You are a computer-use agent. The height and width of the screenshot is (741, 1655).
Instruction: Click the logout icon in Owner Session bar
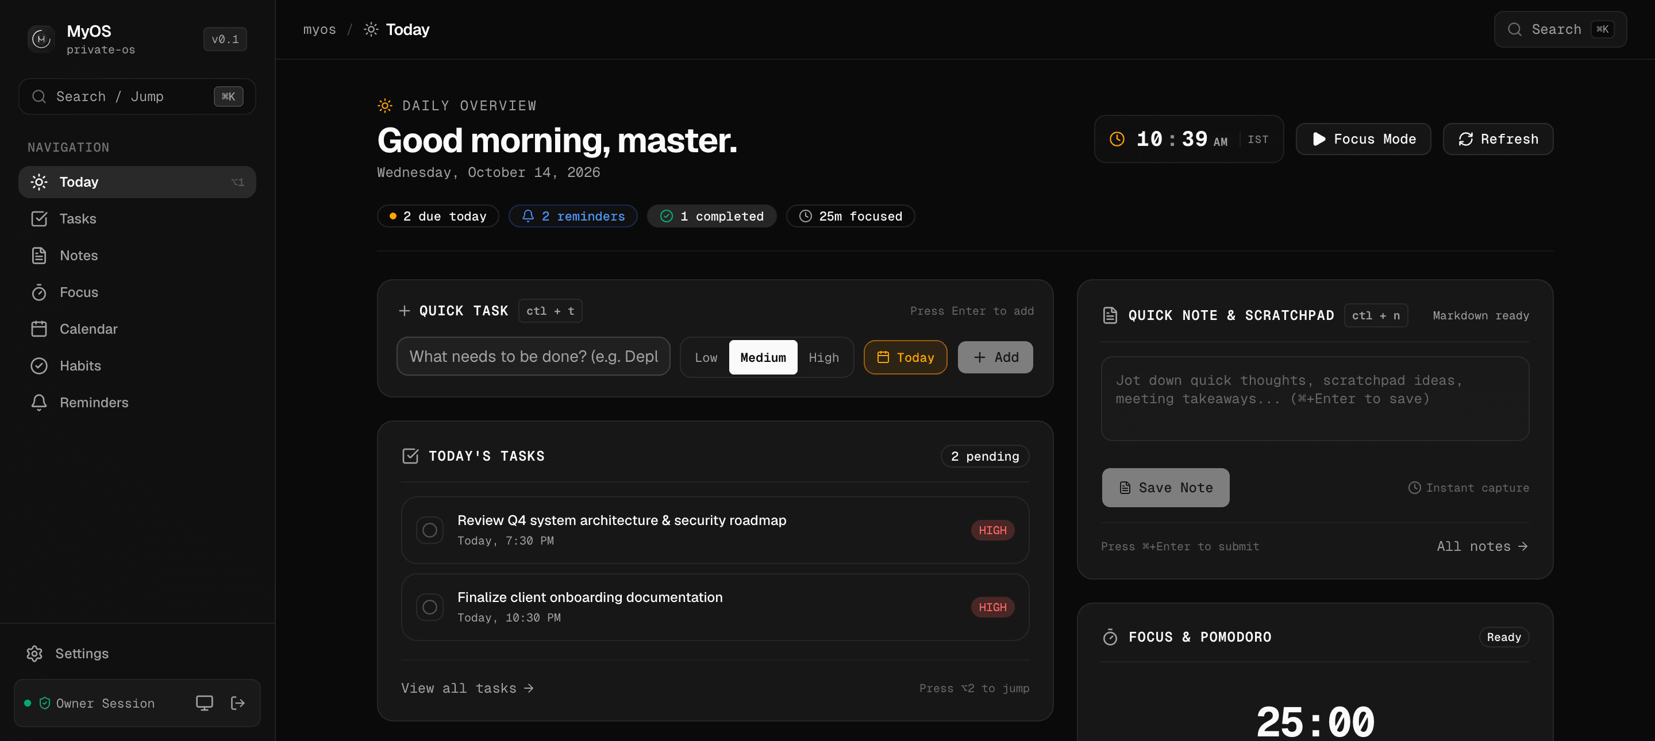point(238,703)
